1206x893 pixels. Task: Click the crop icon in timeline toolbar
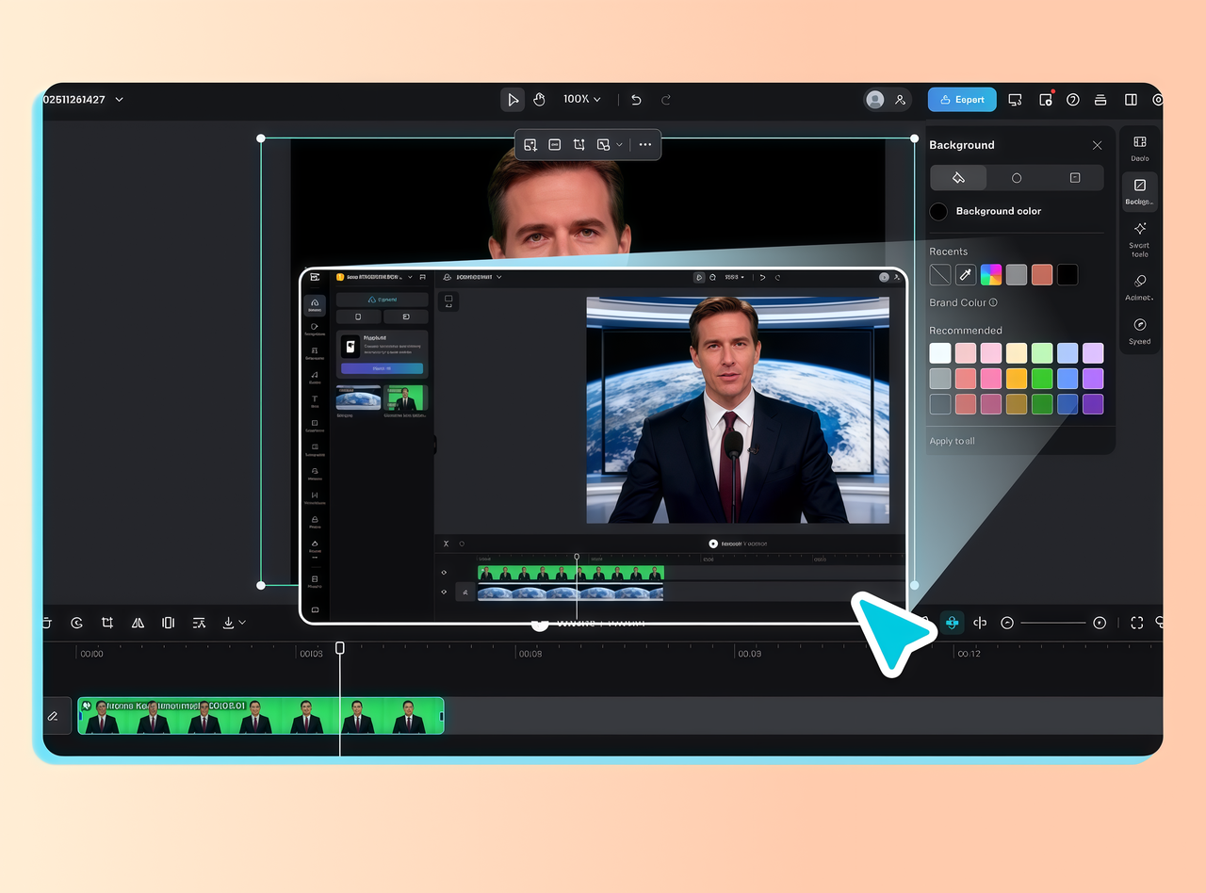coord(107,623)
